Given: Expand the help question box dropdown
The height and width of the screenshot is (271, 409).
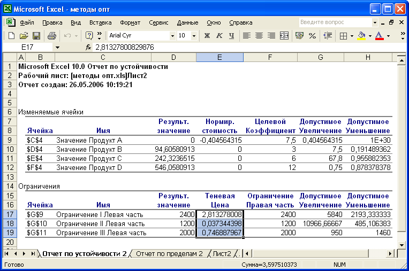Looking at the screenshot, I should 375,22.
